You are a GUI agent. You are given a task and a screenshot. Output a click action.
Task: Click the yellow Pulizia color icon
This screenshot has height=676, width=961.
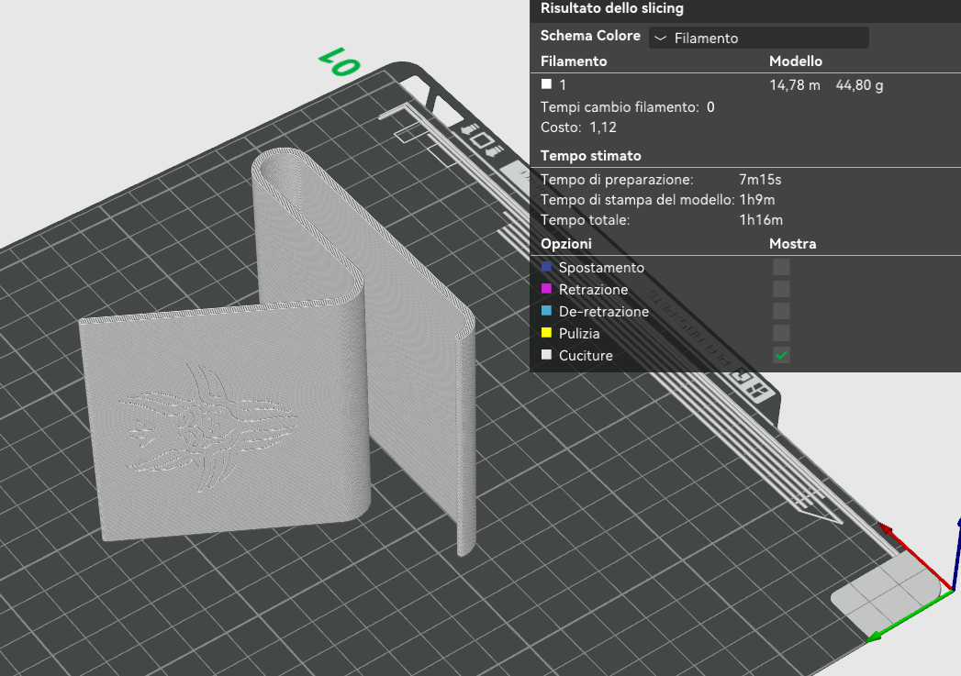tap(546, 332)
